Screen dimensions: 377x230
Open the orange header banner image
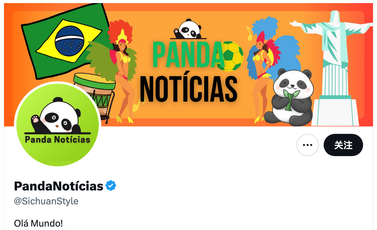click(188, 65)
